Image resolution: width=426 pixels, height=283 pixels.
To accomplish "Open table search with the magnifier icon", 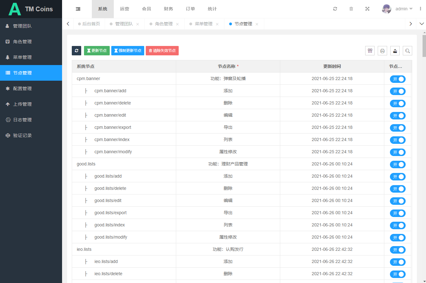I will (408, 51).
